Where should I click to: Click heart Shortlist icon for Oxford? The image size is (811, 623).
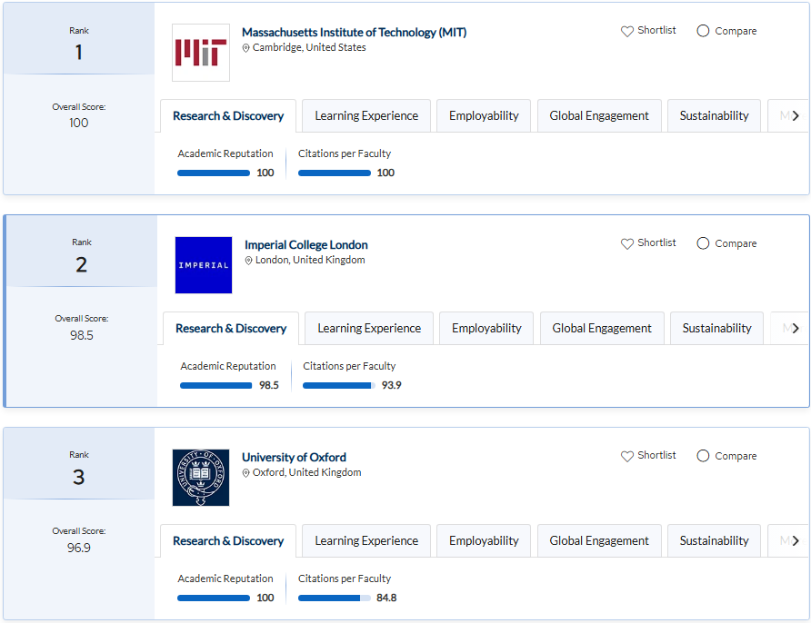click(626, 456)
